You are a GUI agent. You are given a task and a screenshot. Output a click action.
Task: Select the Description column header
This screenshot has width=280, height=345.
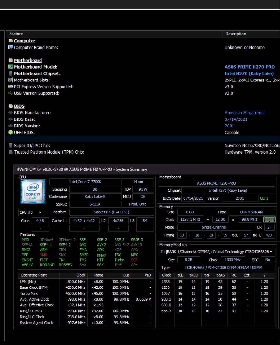coord(236,34)
